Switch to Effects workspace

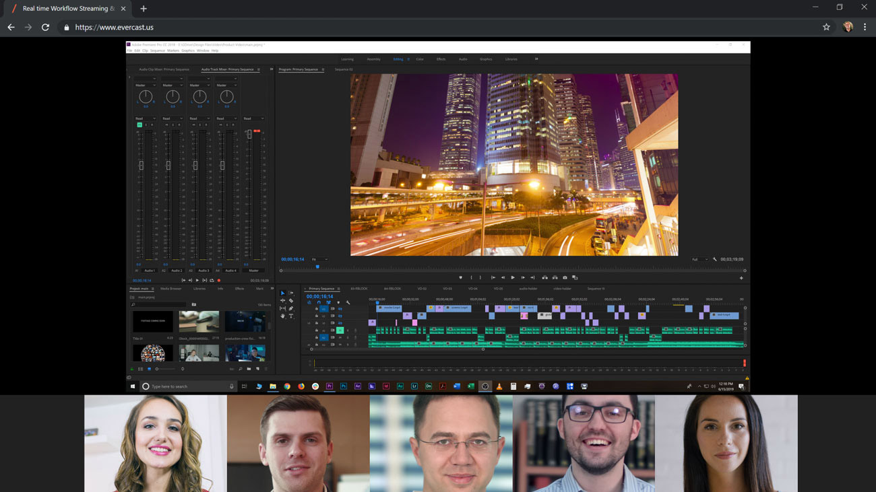tap(441, 59)
